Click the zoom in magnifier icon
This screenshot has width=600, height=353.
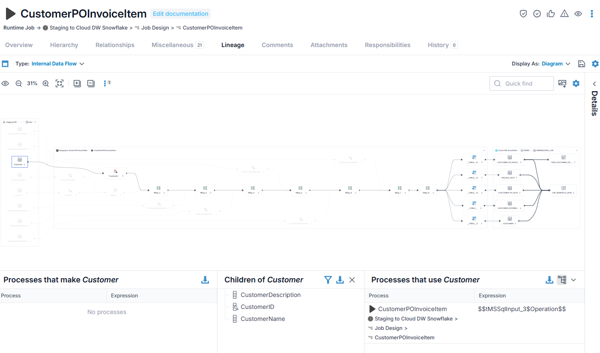(x=46, y=83)
